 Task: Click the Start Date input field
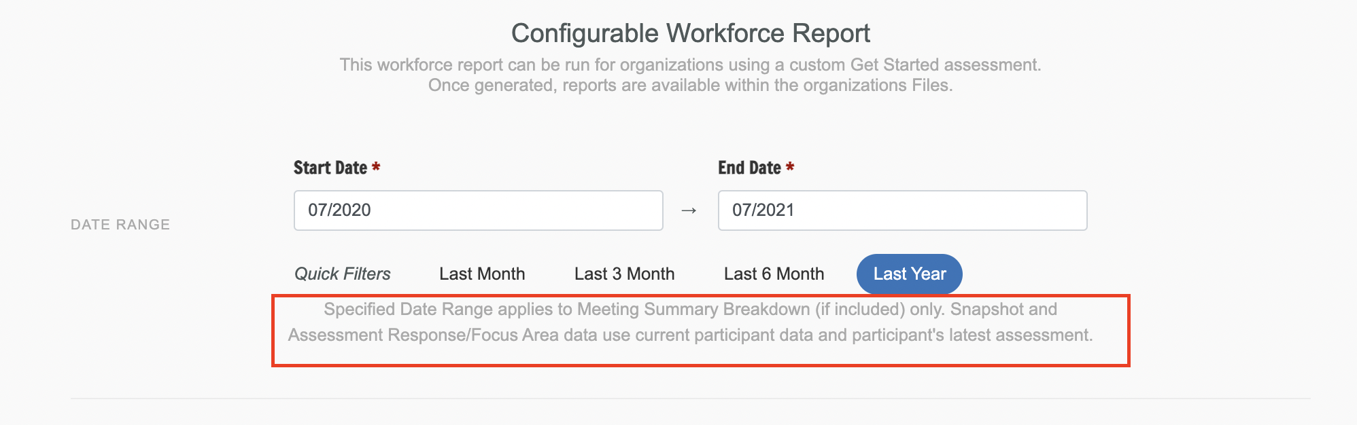point(478,210)
